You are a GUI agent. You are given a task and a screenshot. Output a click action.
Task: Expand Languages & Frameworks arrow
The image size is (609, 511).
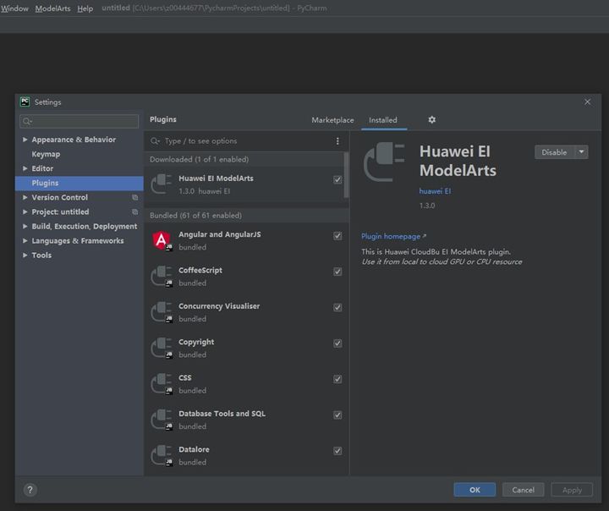pos(25,240)
